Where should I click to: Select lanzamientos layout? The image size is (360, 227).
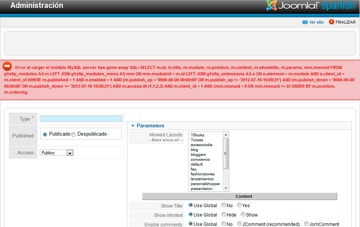tap(202, 179)
